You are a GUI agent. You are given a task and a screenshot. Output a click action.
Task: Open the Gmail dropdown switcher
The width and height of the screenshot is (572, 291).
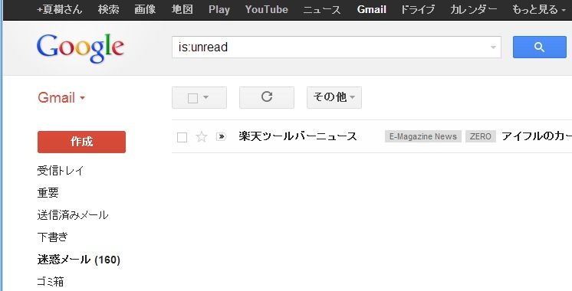point(61,97)
